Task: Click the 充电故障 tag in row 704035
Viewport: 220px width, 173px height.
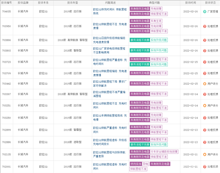Action: [156, 9]
